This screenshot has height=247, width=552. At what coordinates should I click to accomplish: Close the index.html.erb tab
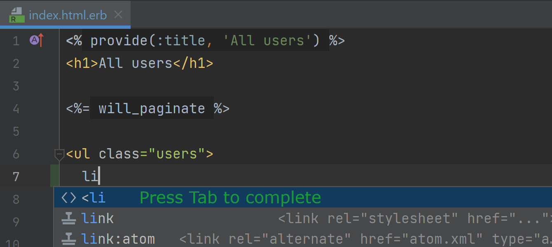118,15
